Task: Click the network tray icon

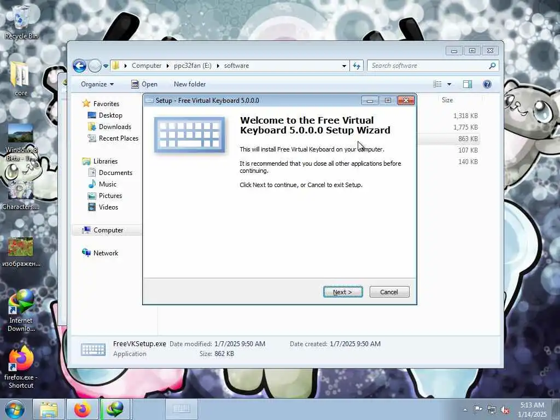Action: pos(492,410)
